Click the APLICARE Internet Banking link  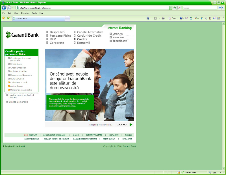pyautogui.click(x=118, y=37)
